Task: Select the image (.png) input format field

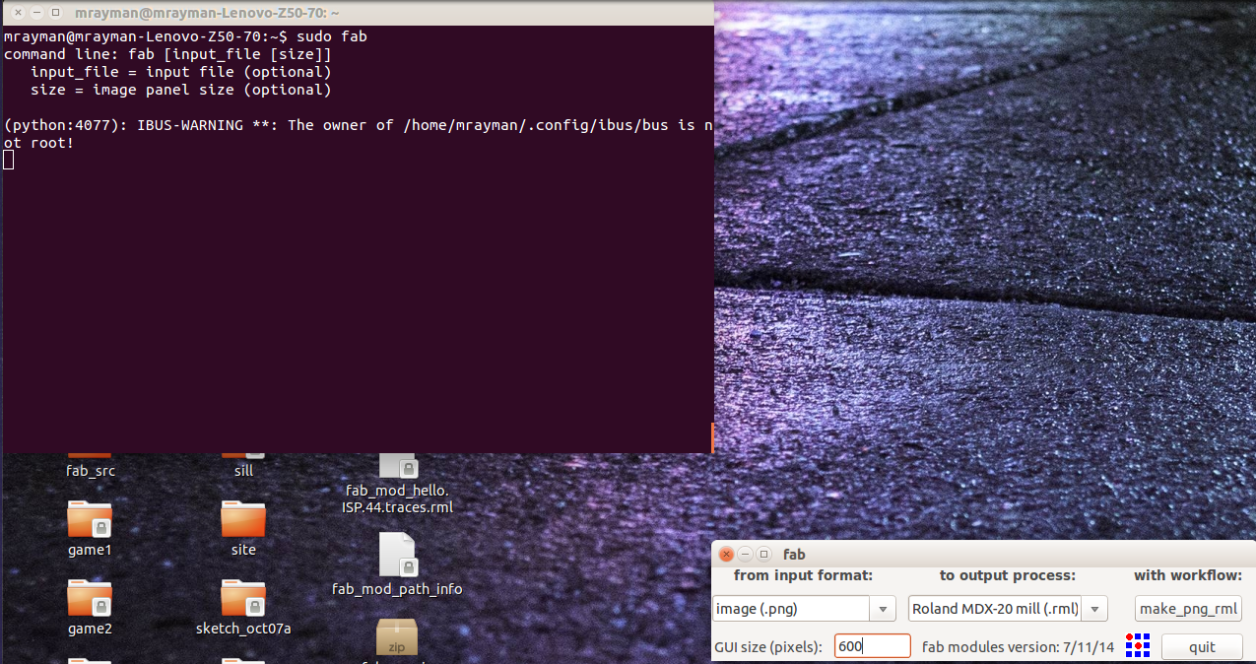Action: pyautogui.click(x=792, y=609)
